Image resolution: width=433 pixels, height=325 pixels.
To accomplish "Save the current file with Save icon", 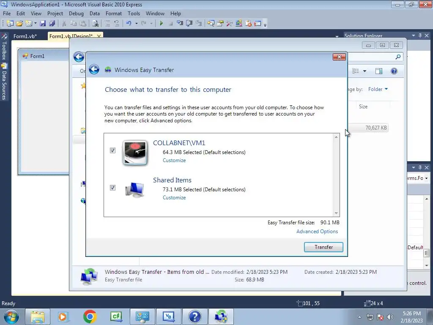I will point(43,24).
